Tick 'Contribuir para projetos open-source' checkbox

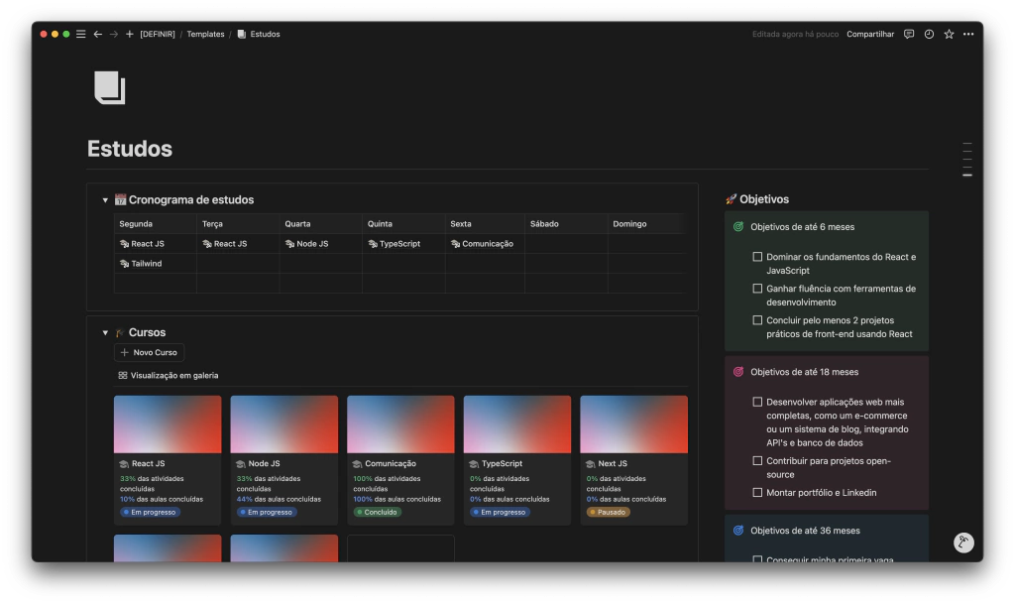[757, 461]
